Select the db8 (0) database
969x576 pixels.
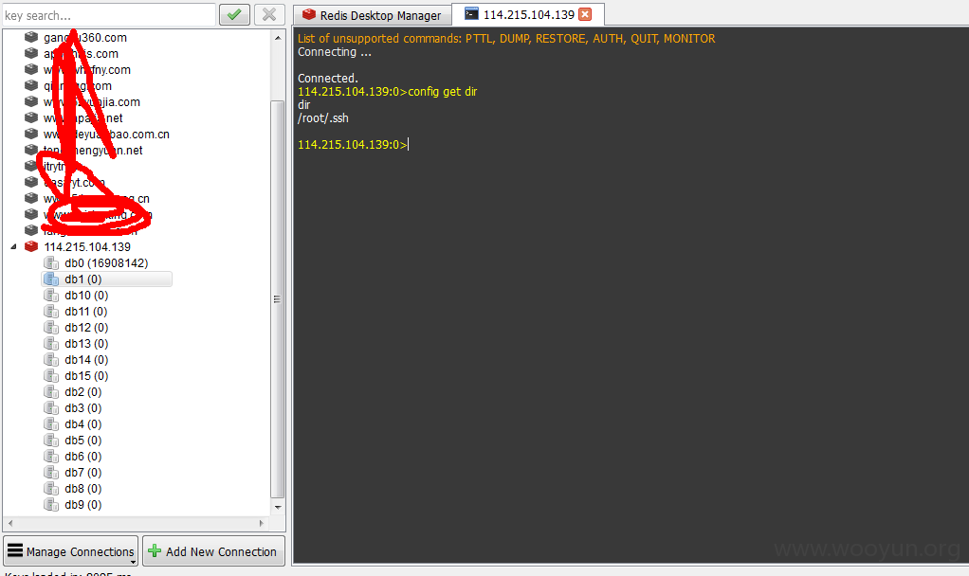point(83,488)
